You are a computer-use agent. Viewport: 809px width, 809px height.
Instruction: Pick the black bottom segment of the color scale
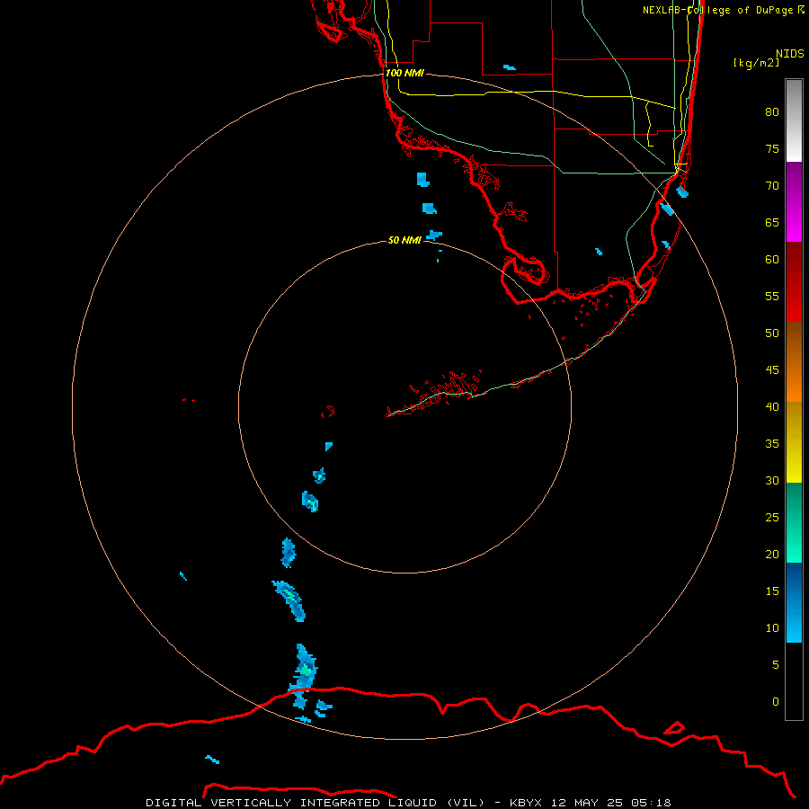[794, 681]
